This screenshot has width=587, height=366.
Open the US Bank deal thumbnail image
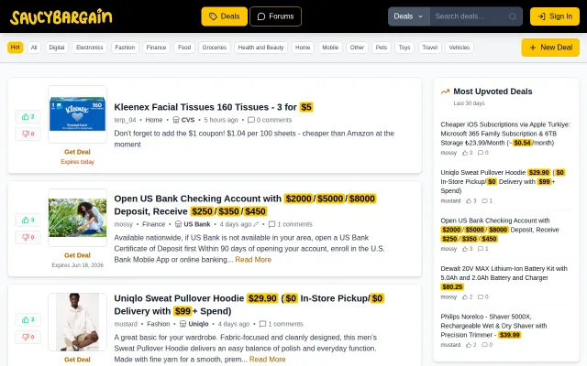[x=77, y=218]
